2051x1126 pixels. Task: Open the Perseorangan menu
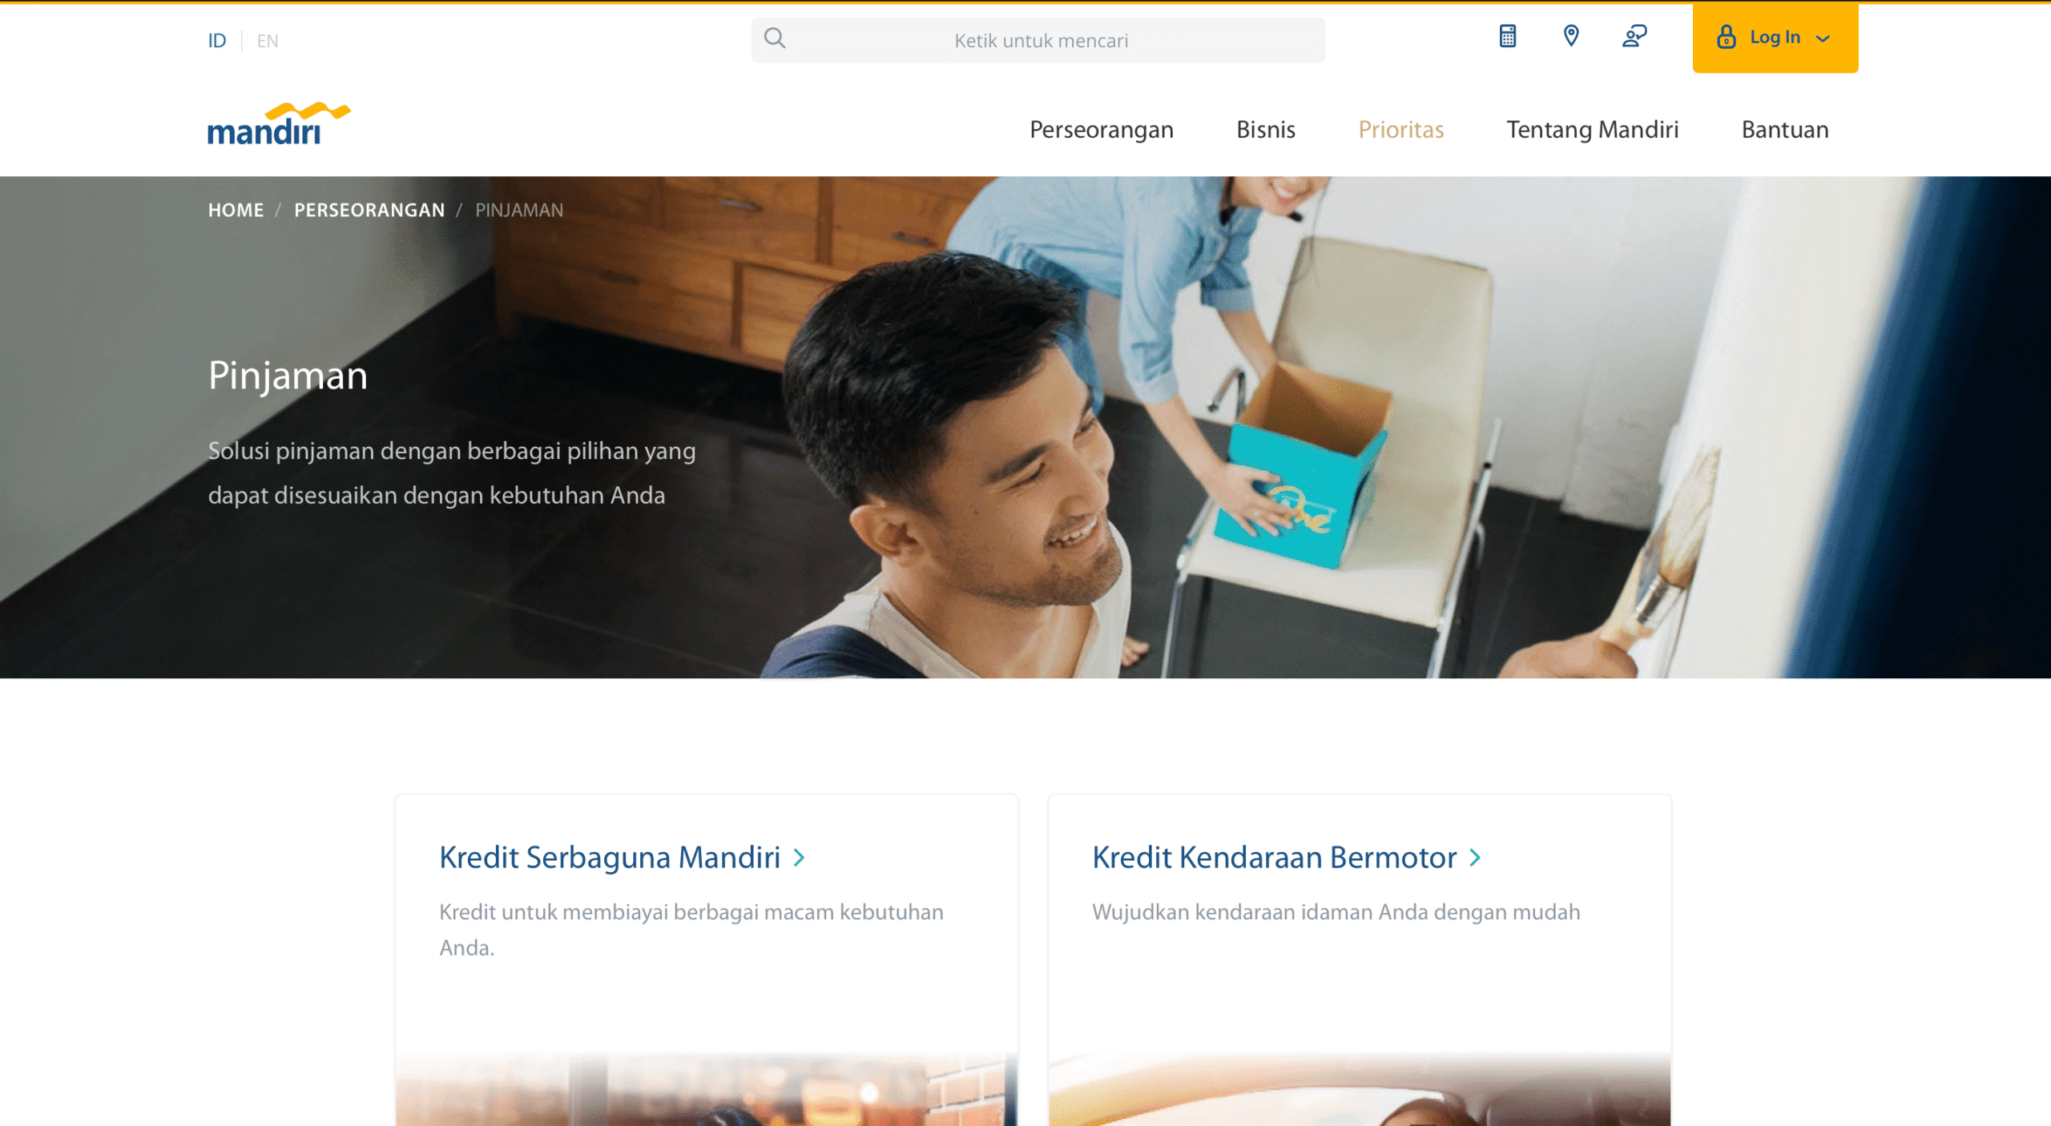pos(1102,130)
